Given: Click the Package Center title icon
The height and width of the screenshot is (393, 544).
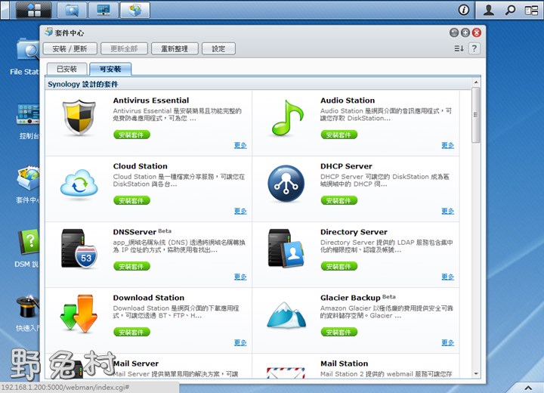Looking at the screenshot, I should pos(49,32).
